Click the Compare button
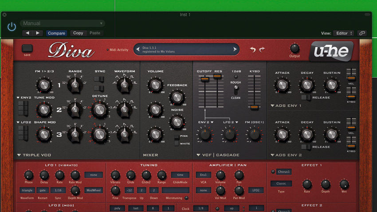This screenshot has width=377, height=212. (x=56, y=33)
